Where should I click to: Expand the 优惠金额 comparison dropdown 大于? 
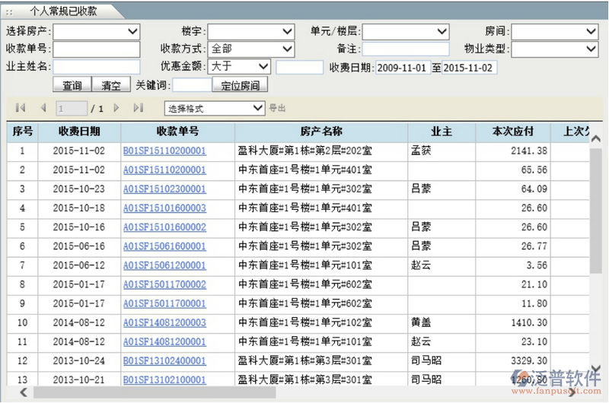pos(239,67)
